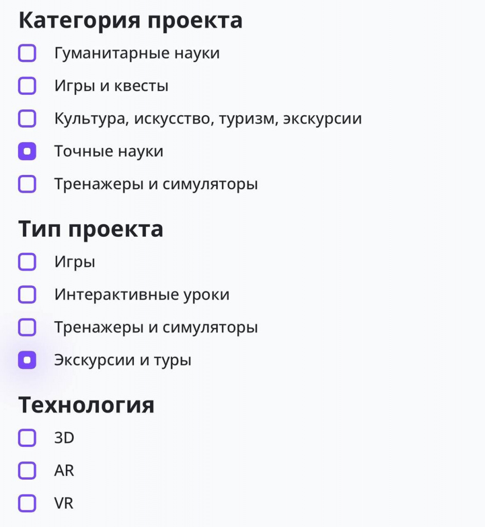Tick checkbox for Культура, искусство, туризм, экскурсии

point(27,118)
